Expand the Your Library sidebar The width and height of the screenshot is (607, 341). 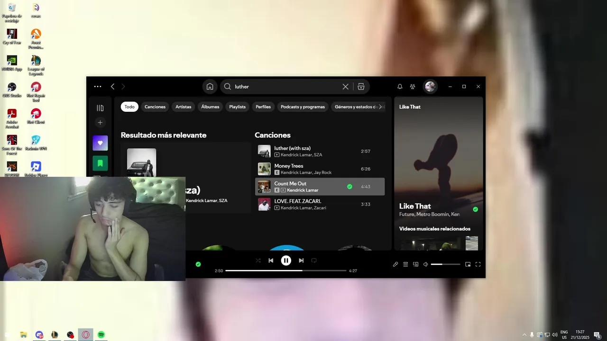[x=100, y=108]
